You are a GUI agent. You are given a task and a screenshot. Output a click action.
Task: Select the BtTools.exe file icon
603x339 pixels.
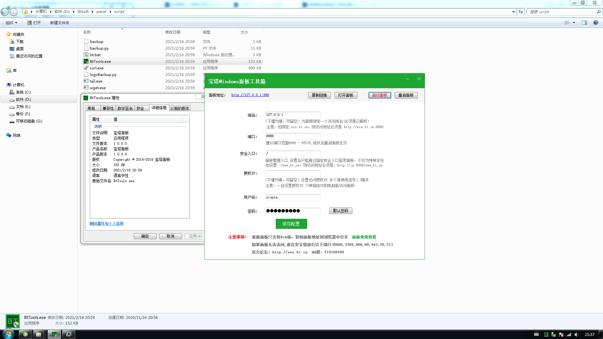pos(86,62)
